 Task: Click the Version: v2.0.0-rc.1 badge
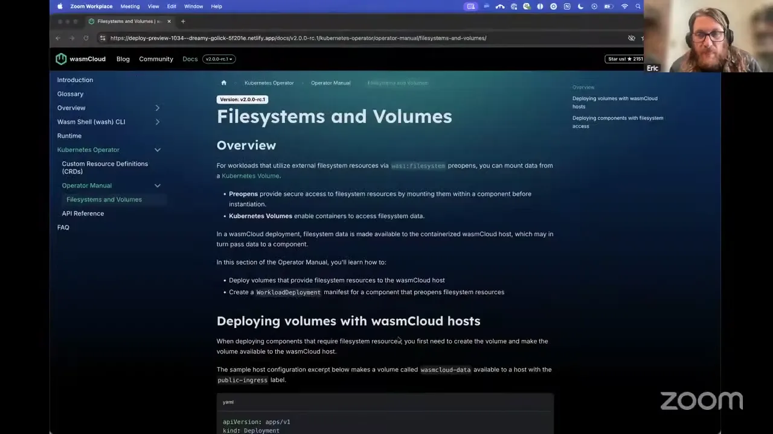(x=242, y=99)
